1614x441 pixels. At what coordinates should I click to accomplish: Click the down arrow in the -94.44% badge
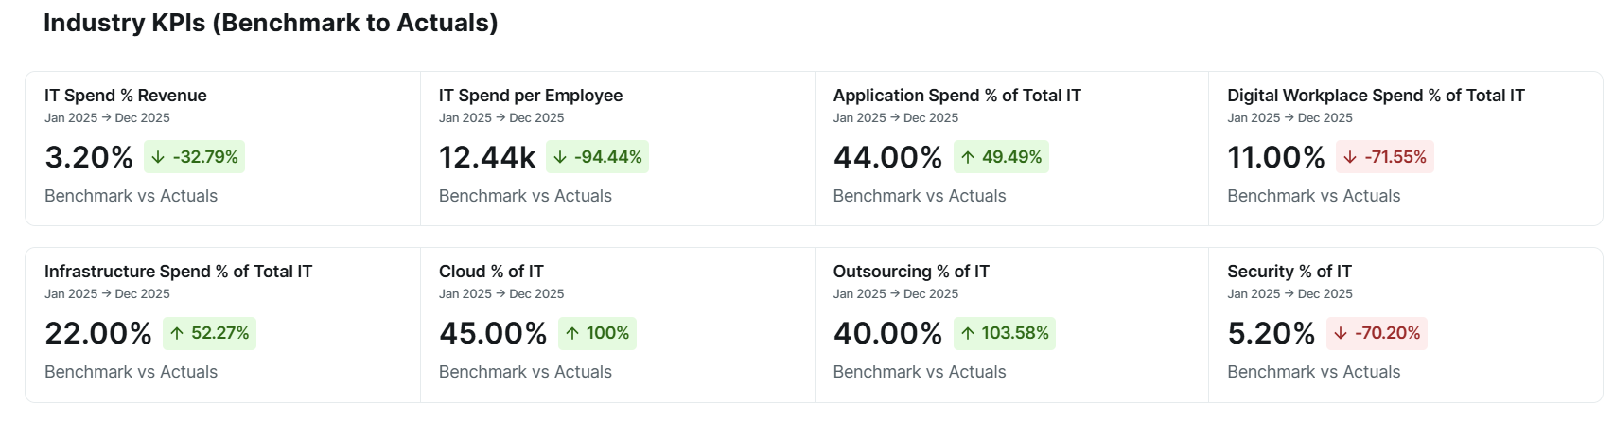pos(560,157)
